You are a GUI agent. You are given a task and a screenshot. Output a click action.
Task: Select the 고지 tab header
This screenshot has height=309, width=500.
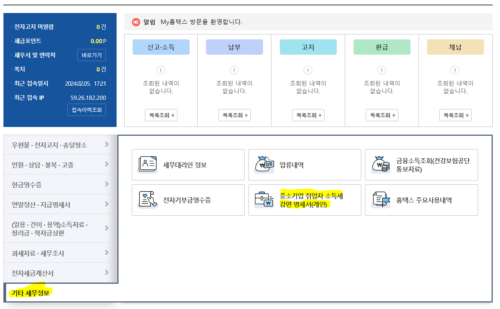[x=308, y=47]
